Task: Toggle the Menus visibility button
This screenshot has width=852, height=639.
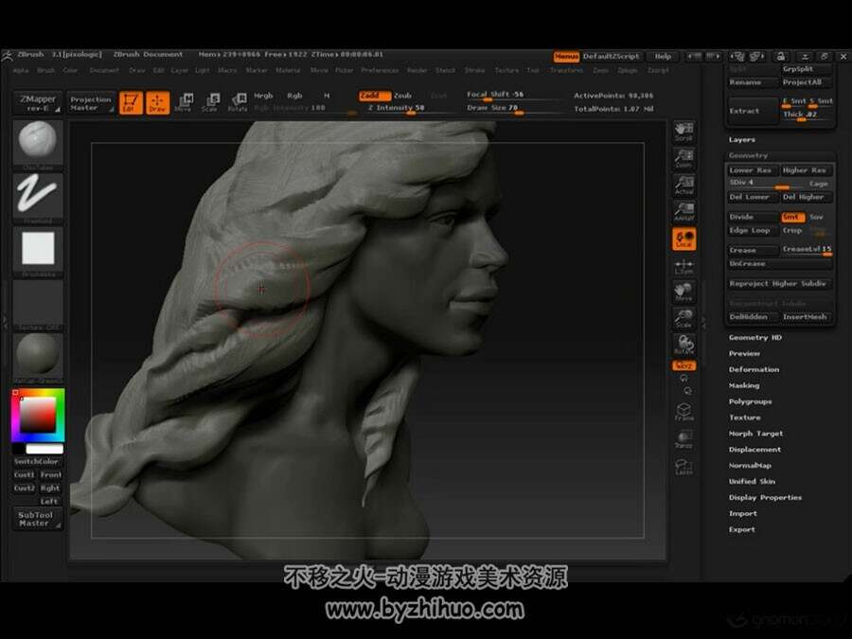Action: coord(566,57)
